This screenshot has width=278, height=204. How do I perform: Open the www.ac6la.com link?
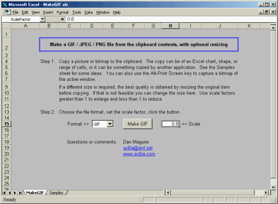pos(139,154)
